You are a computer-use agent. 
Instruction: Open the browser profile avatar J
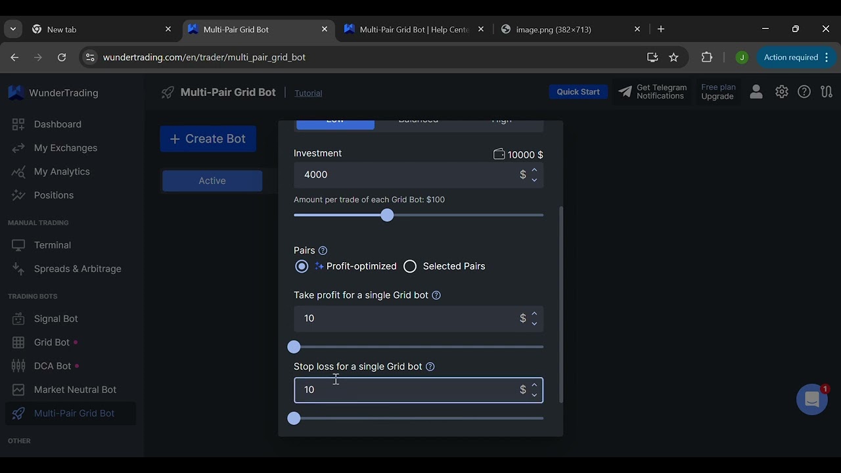(x=742, y=57)
